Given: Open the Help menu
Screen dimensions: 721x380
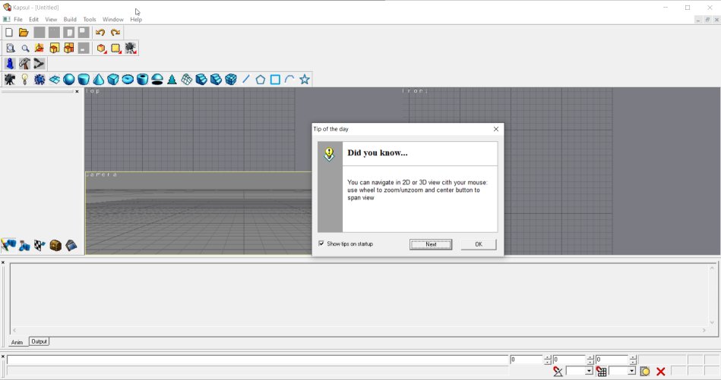Looking at the screenshot, I should (136, 19).
